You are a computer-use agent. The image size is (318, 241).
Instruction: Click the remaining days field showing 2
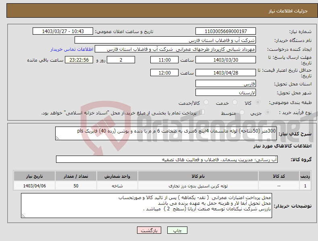tap(121, 60)
